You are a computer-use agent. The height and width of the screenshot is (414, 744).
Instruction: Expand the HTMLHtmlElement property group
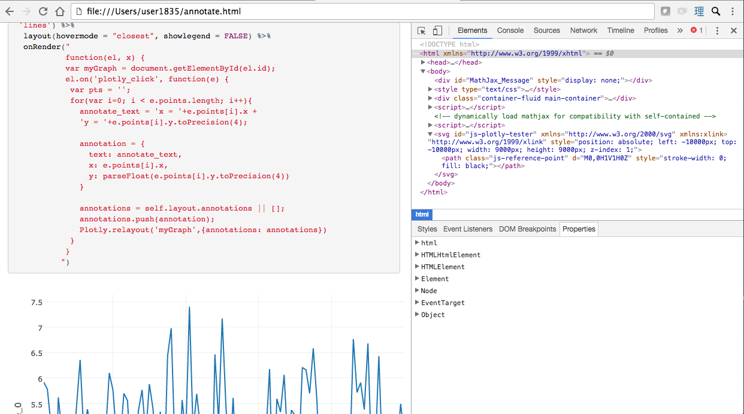click(418, 255)
